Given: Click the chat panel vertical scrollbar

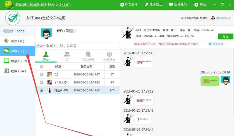Looking at the screenshot, I should point(233,82).
